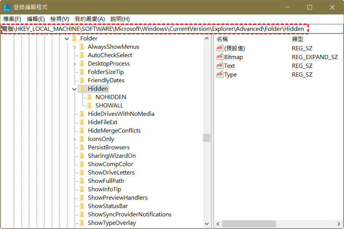Select the ShowStatusBar key

pos(108,206)
